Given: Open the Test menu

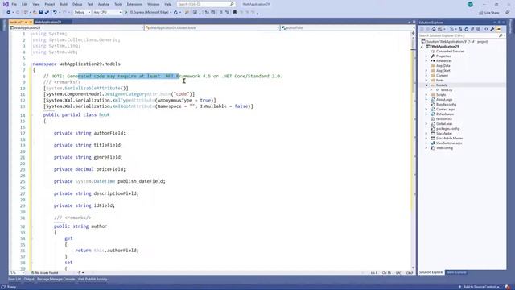Looking at the screenshot, I should pos(90,4).
